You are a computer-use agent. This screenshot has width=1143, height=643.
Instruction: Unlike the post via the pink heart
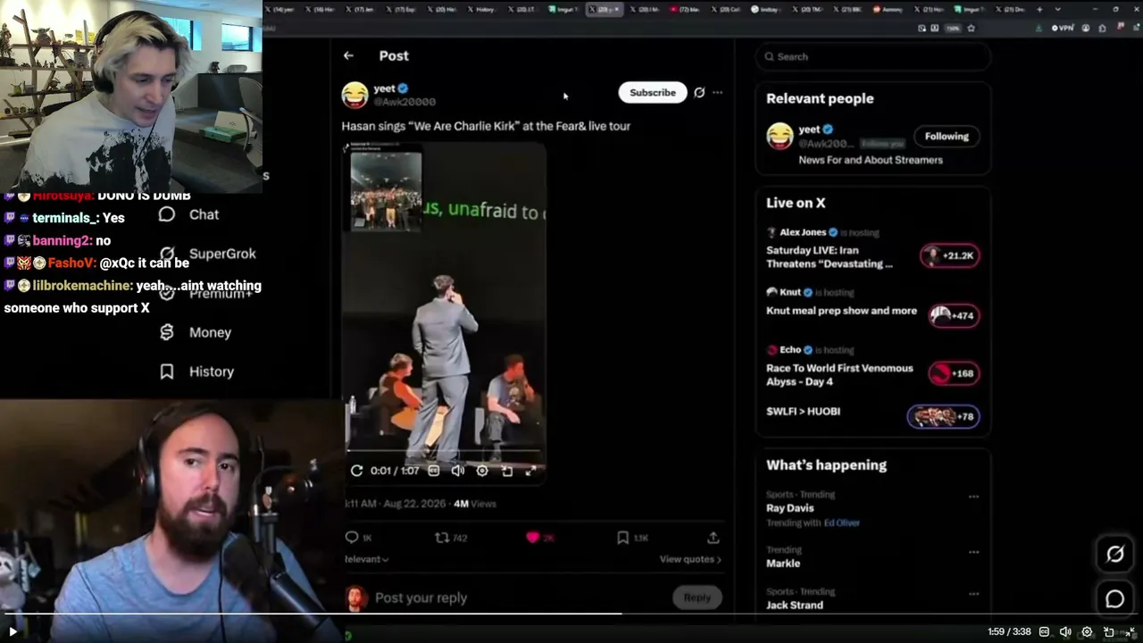pyautogui.click(x=533, y=538)
